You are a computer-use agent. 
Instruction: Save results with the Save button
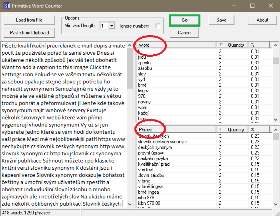point(222,20)
